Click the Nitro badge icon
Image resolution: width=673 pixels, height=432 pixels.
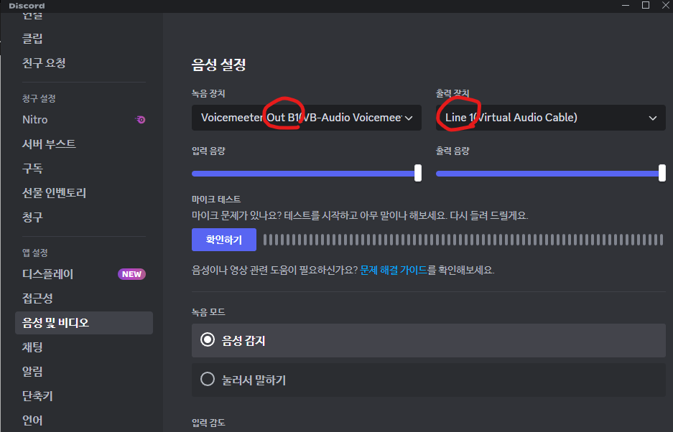[140, 120]
